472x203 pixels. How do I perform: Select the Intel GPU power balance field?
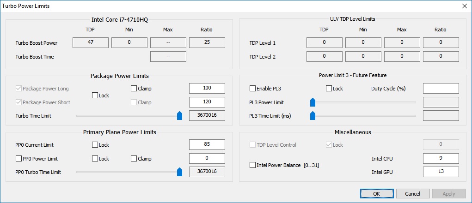pyautogui.click(x=441, y=172)
